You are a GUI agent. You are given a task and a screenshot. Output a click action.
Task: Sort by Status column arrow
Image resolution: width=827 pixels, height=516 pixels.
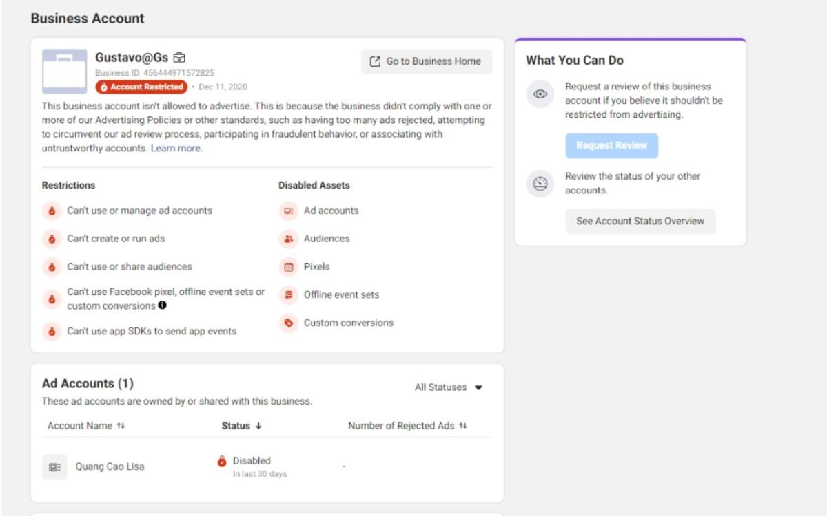coord(258,426)
